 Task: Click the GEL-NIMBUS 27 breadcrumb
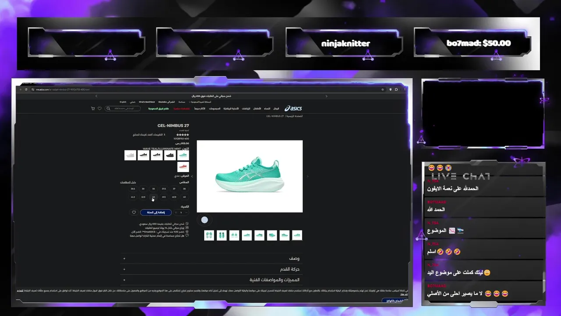pos(275,116)
